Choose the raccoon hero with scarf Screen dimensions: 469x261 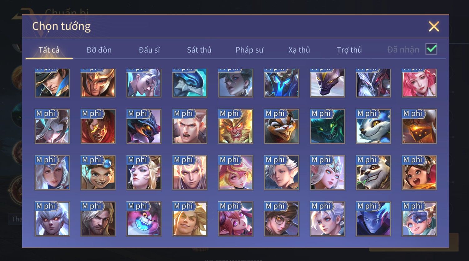(x=282, y=126)
